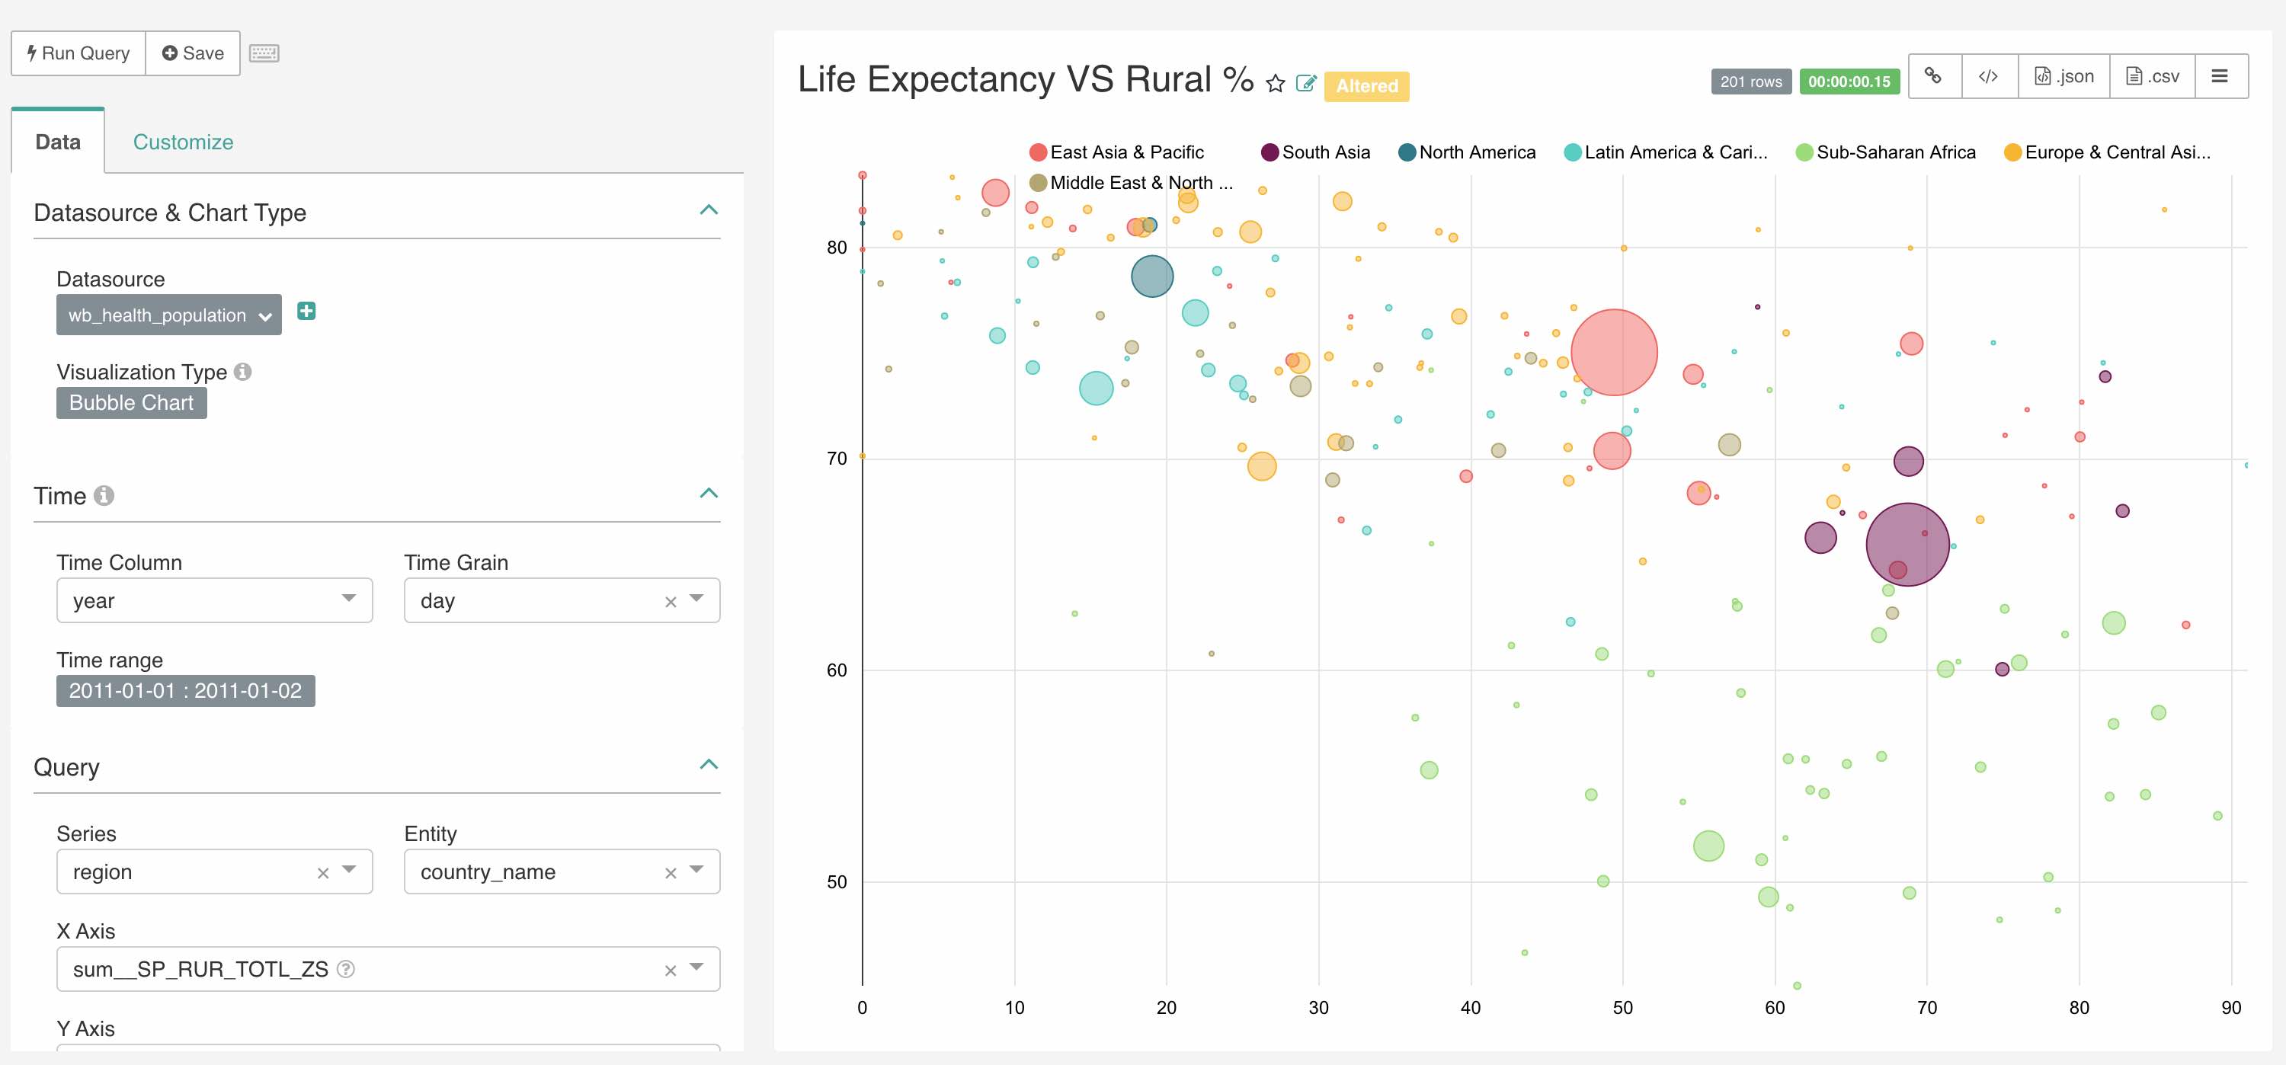Collapse the Datasource & Chart Type section
Viewport: 2286px width, 1065px height.
(x=708, y=210)
